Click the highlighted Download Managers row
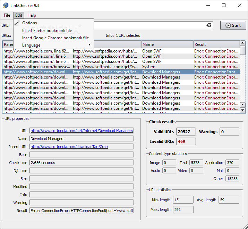 tap(121, 72)
